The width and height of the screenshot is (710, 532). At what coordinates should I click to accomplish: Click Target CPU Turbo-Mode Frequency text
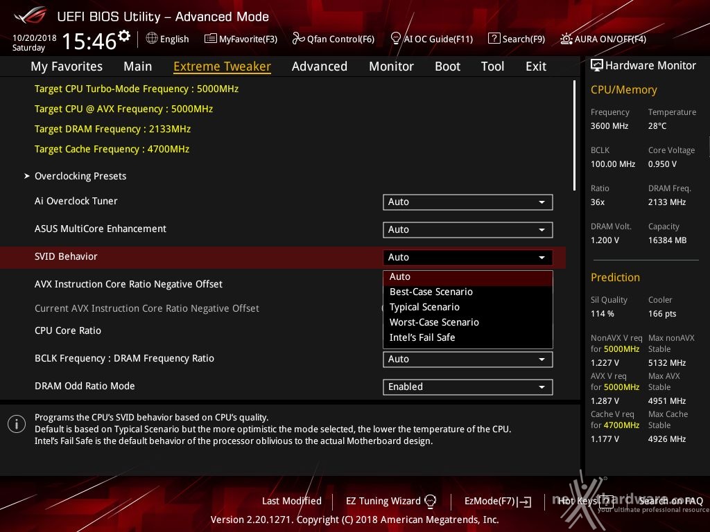(137, 89)
